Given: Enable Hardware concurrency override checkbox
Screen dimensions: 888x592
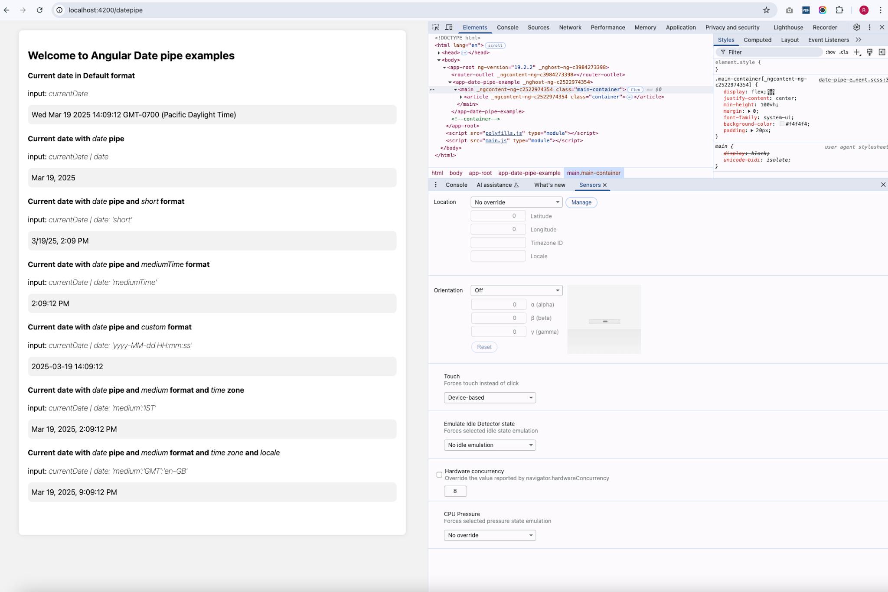Looking at the screenshot, I should tap(439, 475).
